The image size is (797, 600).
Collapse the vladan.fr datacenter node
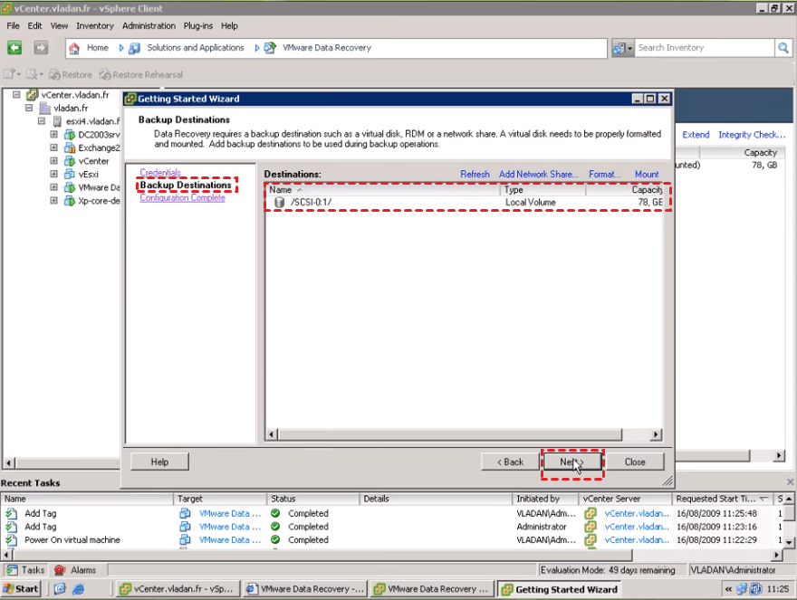(29, 108)
